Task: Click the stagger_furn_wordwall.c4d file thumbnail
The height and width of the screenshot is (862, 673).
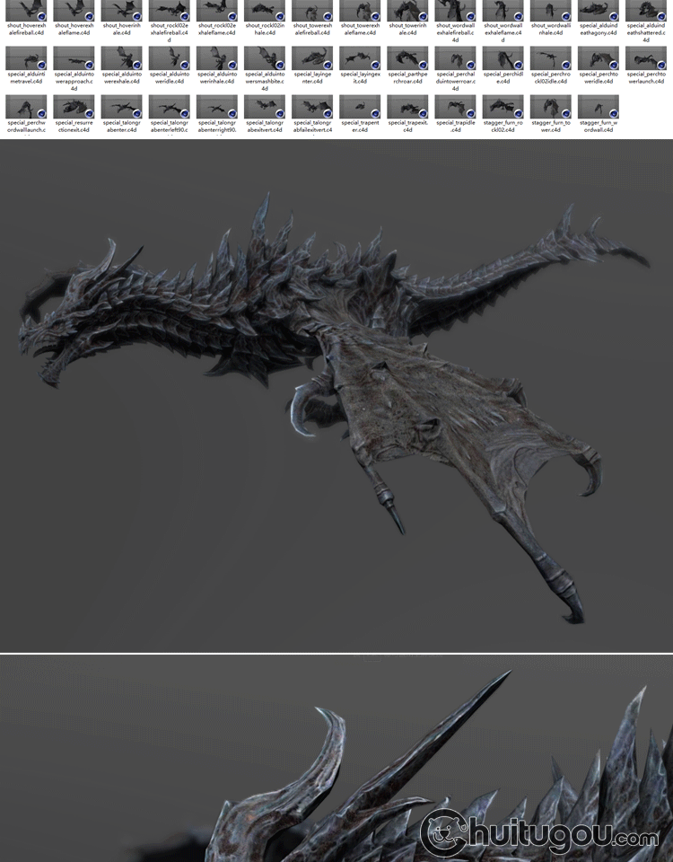Action: point(599,107)
